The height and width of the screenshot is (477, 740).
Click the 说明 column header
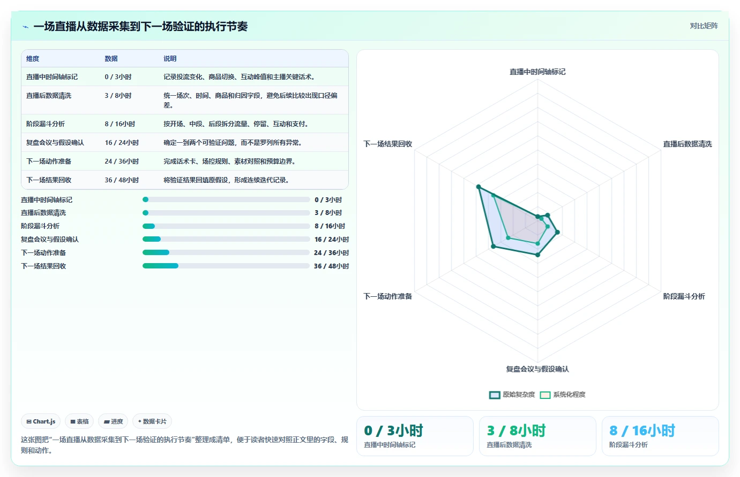170,59
